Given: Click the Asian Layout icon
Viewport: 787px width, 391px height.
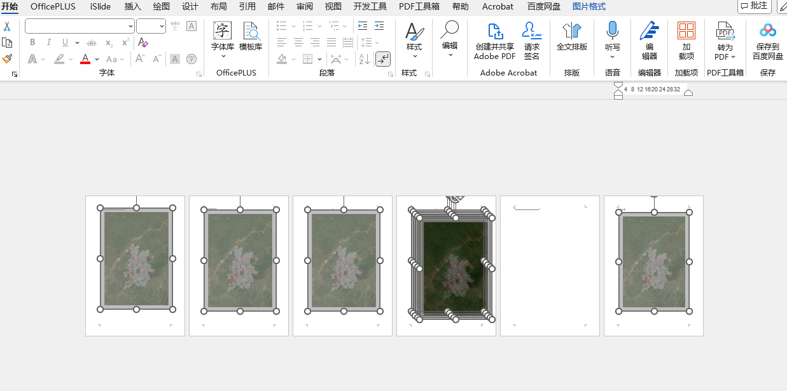Looking at the screenshot, I should point(336,59).
